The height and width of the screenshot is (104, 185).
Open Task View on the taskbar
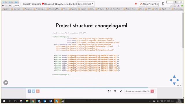tap(15, 101)
